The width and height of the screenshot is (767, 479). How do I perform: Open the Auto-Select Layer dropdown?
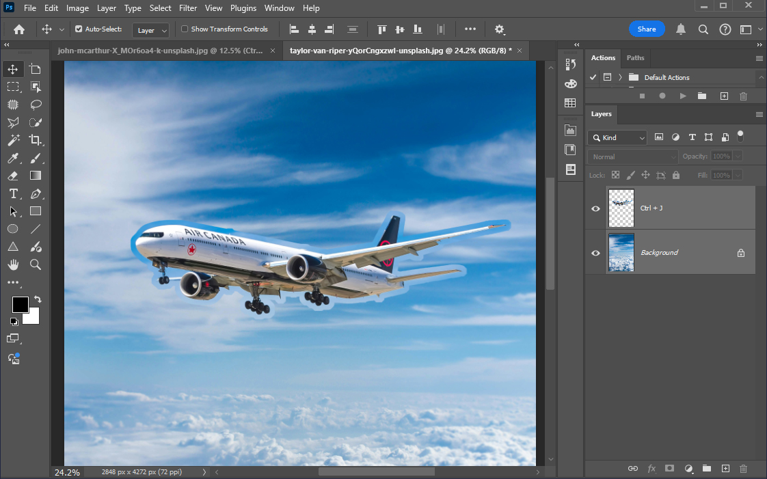pyautogui.click(x=150, y=30)
